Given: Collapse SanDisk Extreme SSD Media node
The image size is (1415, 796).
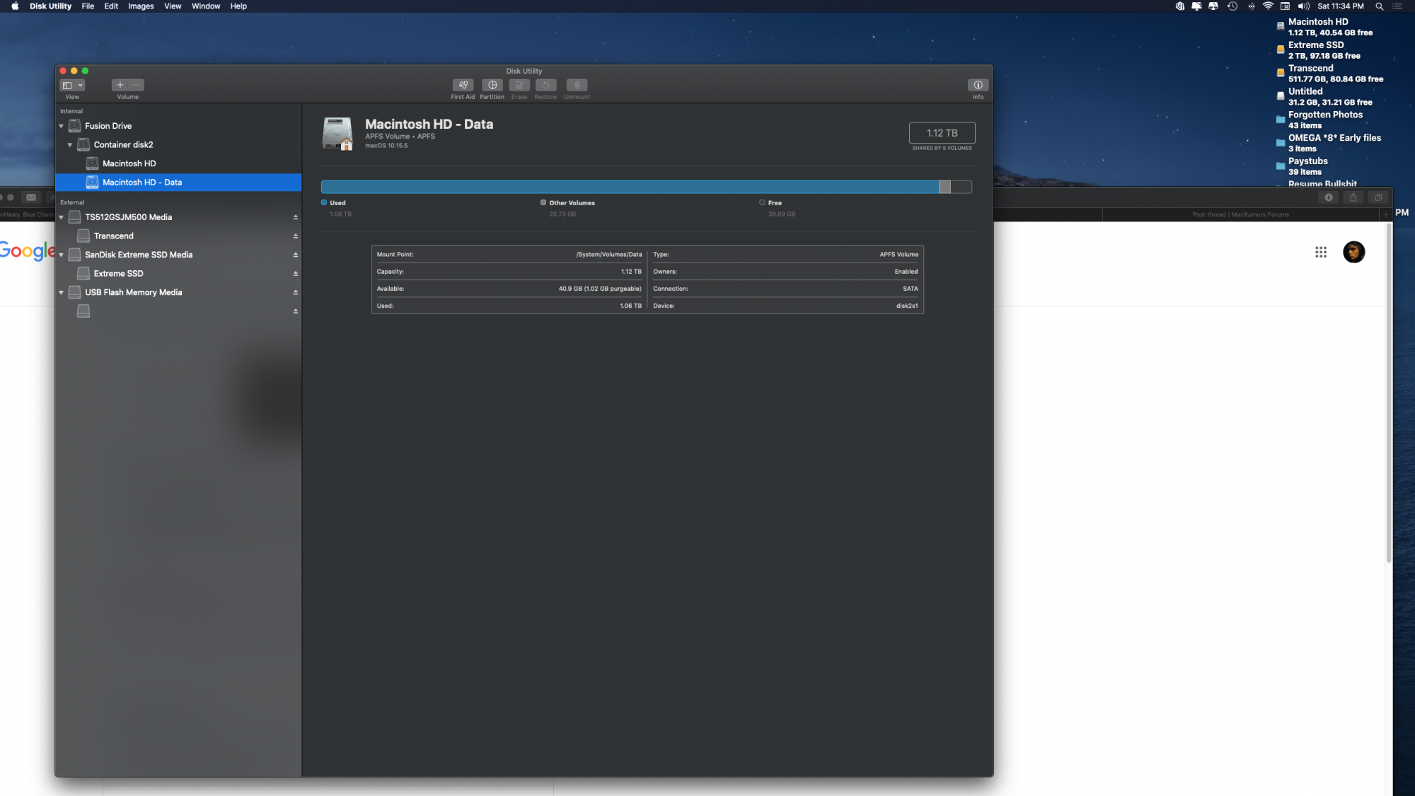Looking at the screenshot, I should (62, 255).
